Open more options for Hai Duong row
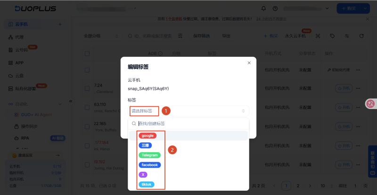The image size is (377, 195). [x=358, y=165]
